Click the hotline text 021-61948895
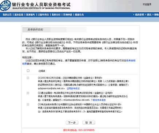The image size is (159, 133). click(86, 130)
